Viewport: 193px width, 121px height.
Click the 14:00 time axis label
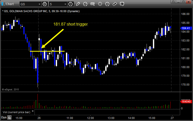pyautogui.click(x=131, y=118)
